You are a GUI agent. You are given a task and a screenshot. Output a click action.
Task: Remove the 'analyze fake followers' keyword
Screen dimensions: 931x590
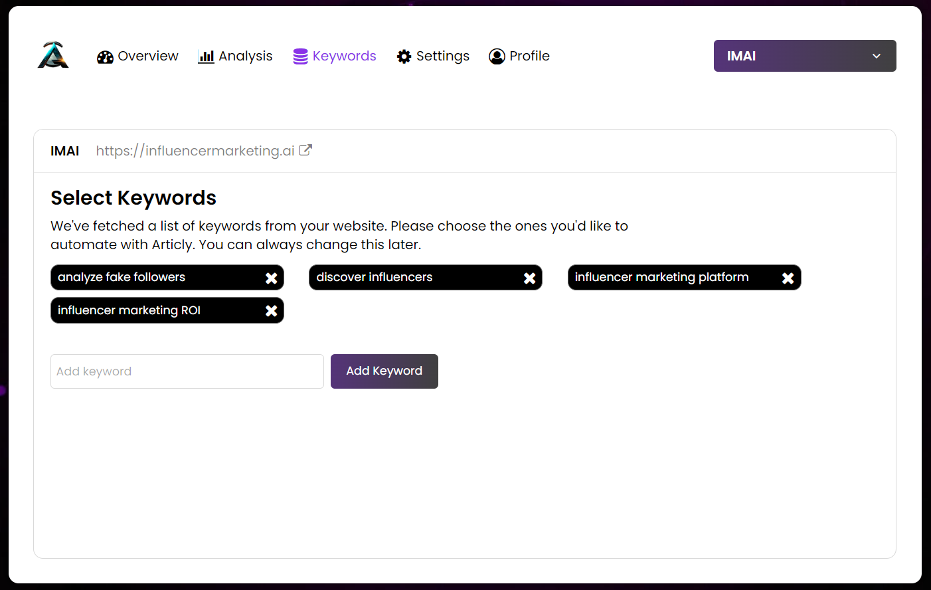[271, 278]
